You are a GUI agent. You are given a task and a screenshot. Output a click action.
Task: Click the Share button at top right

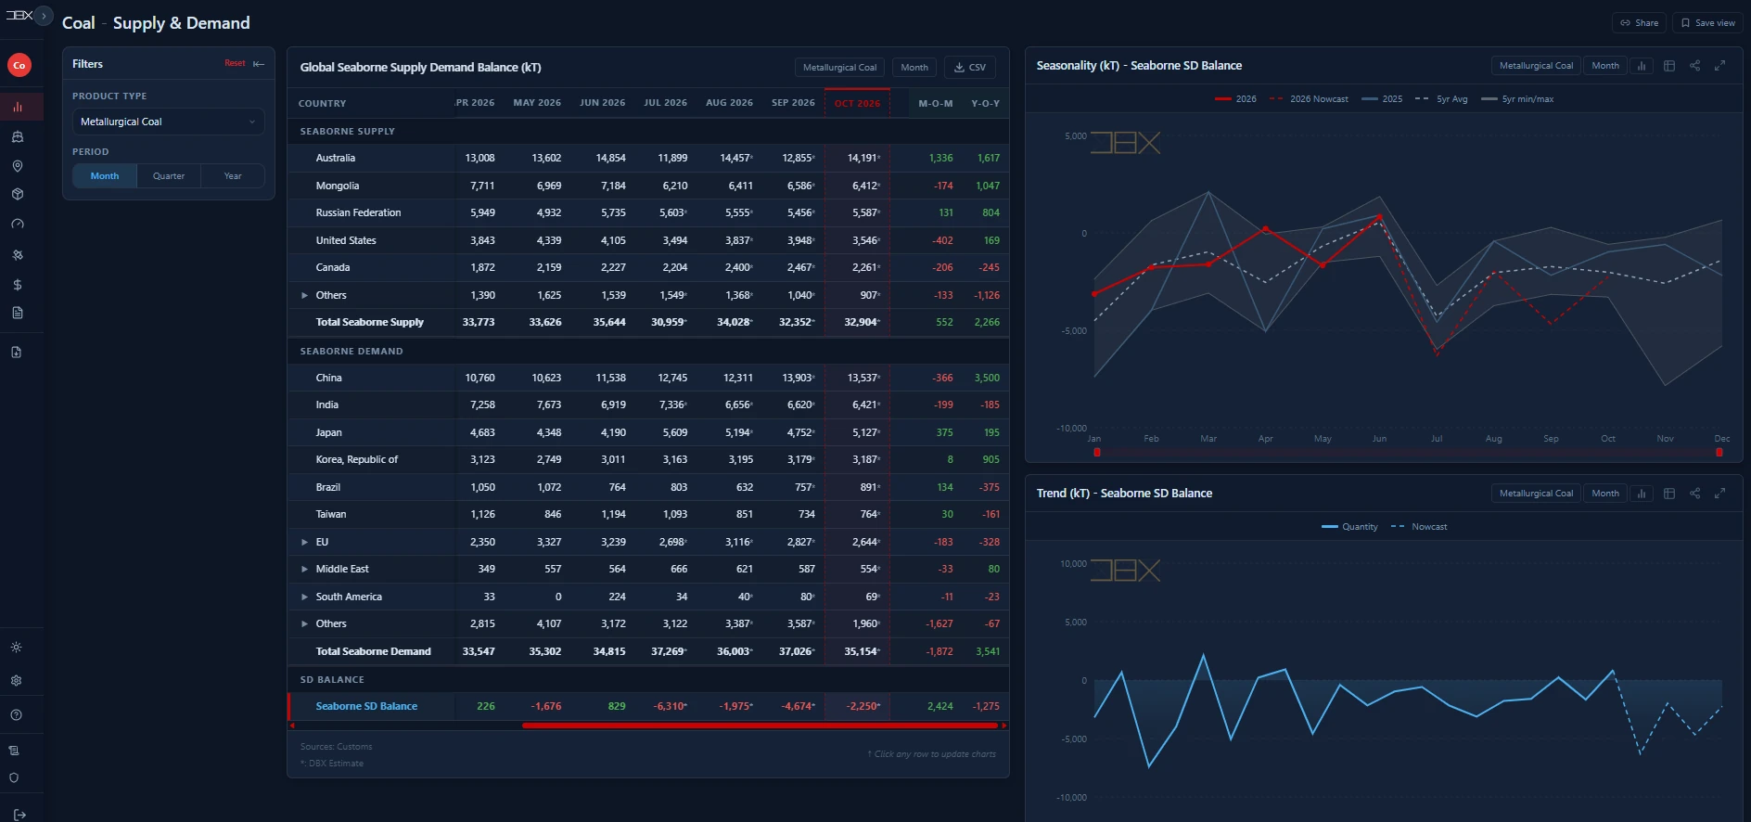1639,23
